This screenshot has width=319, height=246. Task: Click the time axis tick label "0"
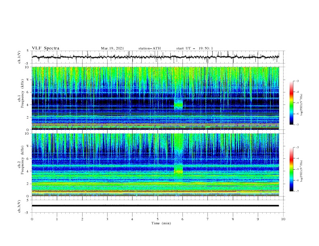click(32, 219)
